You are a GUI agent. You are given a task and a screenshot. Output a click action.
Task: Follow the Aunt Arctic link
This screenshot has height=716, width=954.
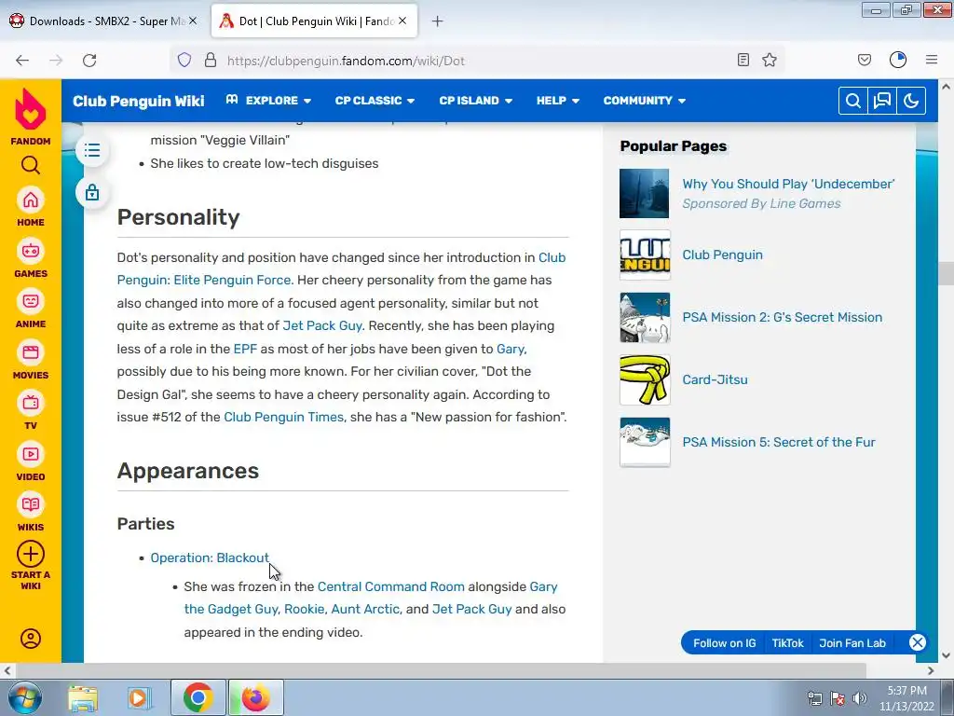point(365,609)
